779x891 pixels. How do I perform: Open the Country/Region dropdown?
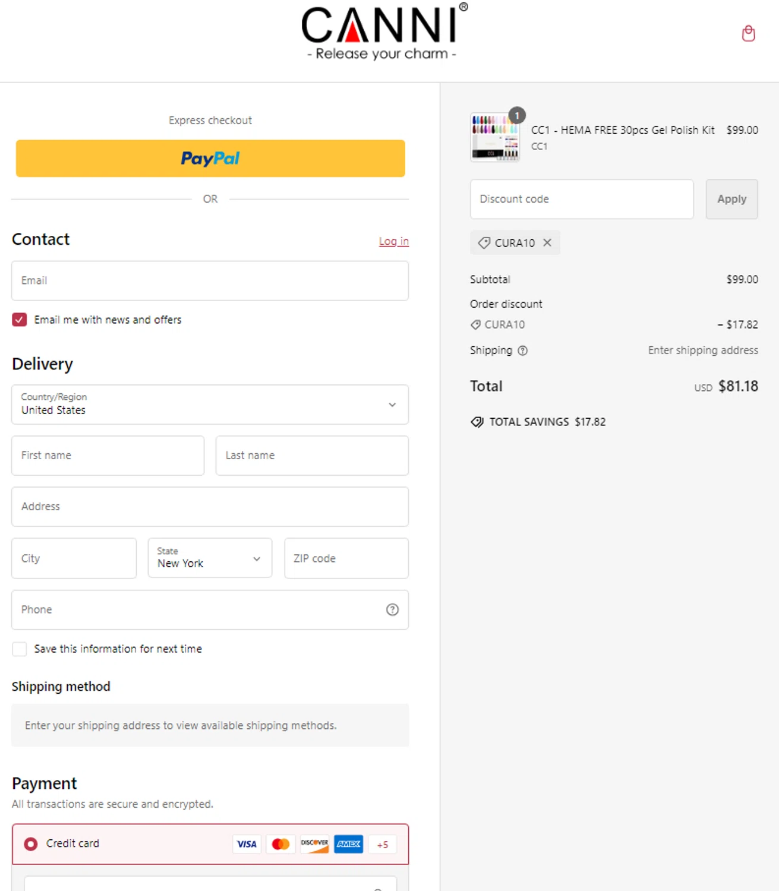(x=210, y=405)
